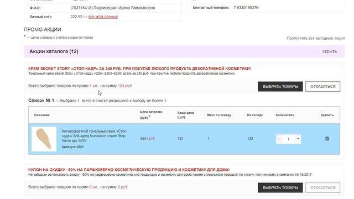Click the ПРОМО АКЦИИ heading
The width and height of the screenshot is (354, 199).
pyautogui.click(x=43, y=29)
